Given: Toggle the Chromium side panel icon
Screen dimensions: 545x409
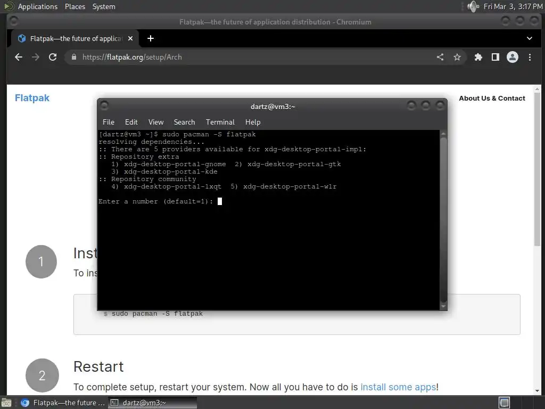Looking at the screenshot, I should pyautogui.click(x=496, y=57).
